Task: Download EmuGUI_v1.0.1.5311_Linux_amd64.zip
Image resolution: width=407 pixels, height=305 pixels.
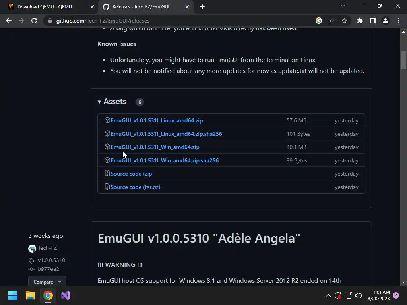Action: (x=157, y=120)
